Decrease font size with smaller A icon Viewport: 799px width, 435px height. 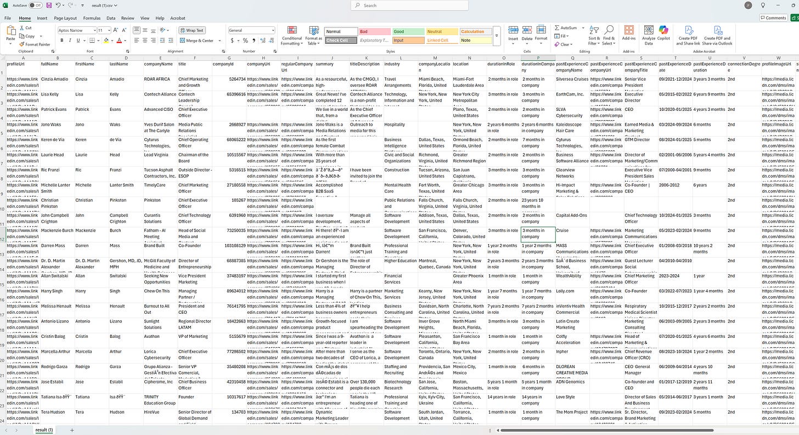[x=125, y=30]
